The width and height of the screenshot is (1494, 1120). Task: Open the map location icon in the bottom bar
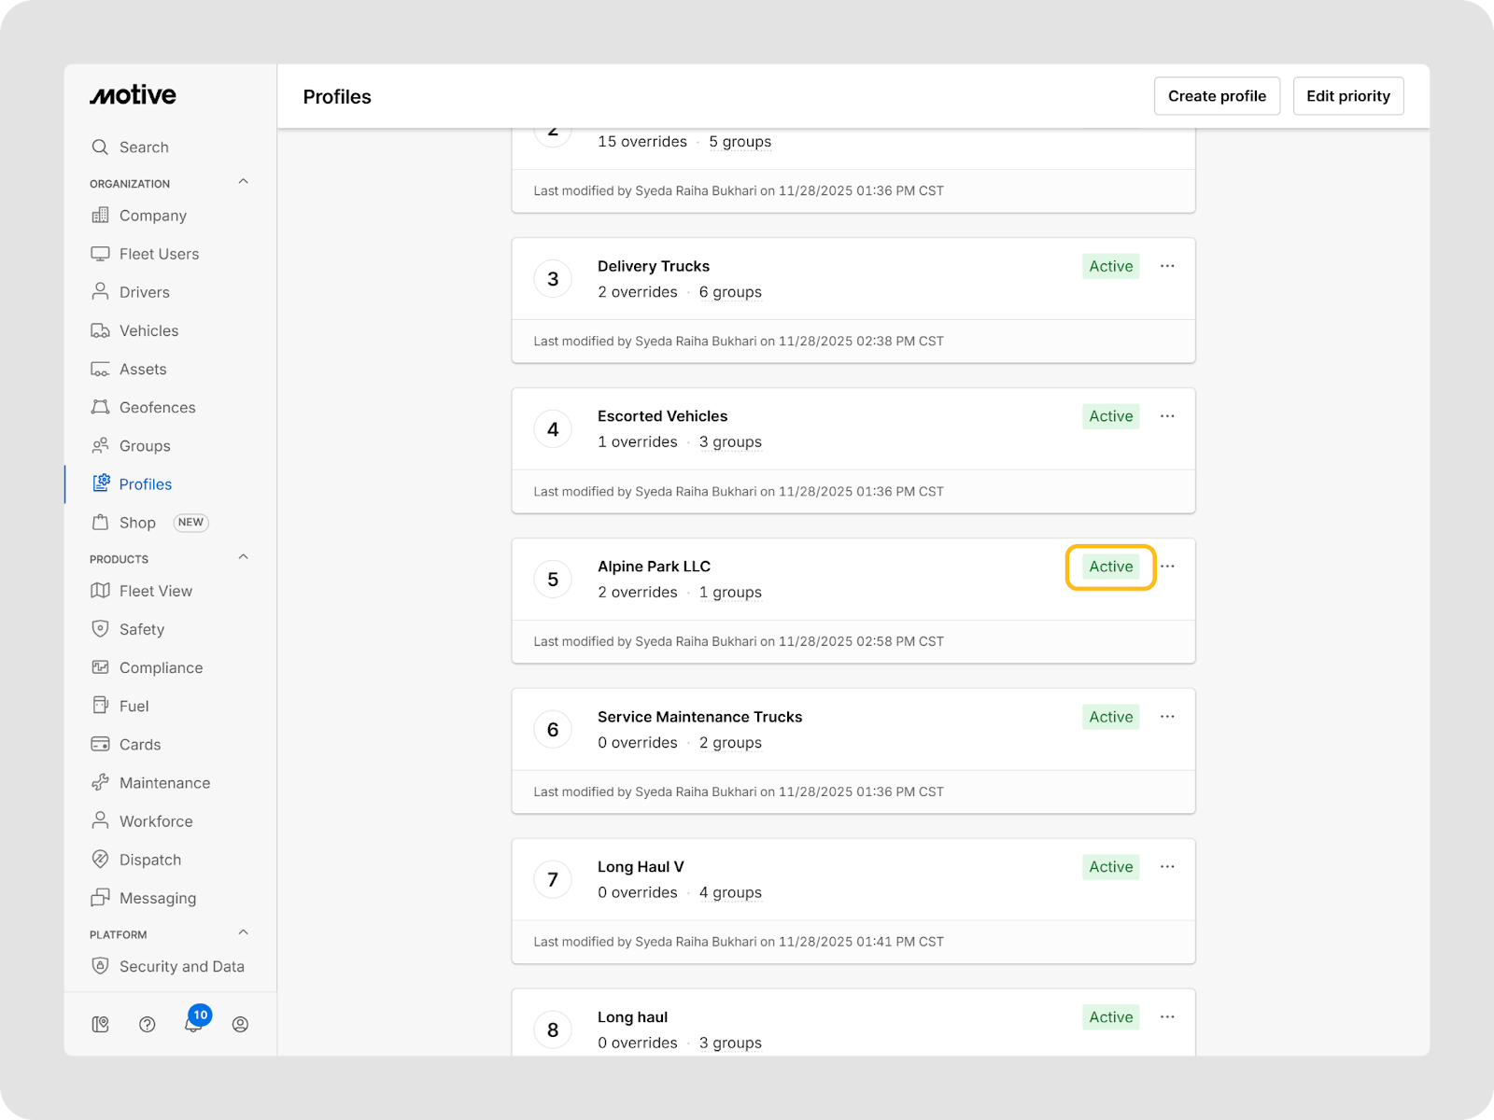coord(101,1025)
